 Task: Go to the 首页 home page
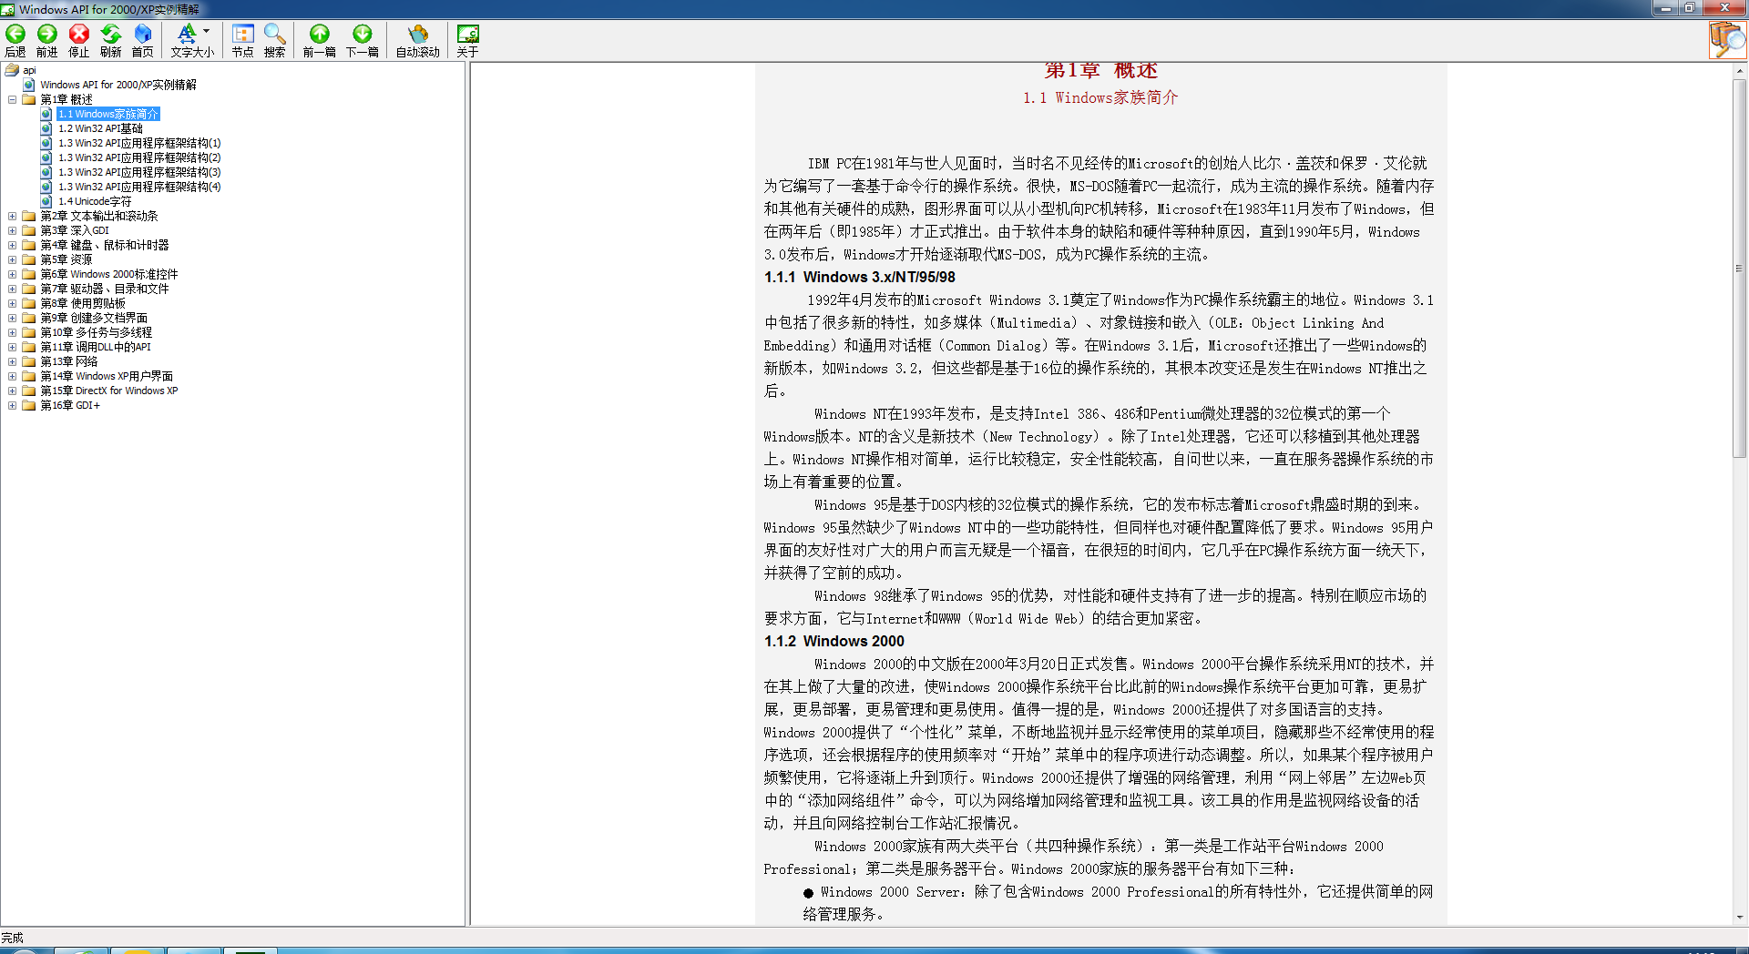click(x=143, y=41)
